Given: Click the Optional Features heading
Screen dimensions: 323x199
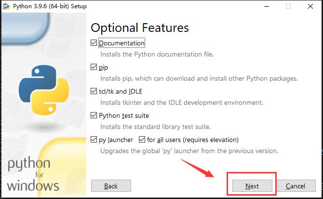Looking at the screenshot, I should coord(139,27).
